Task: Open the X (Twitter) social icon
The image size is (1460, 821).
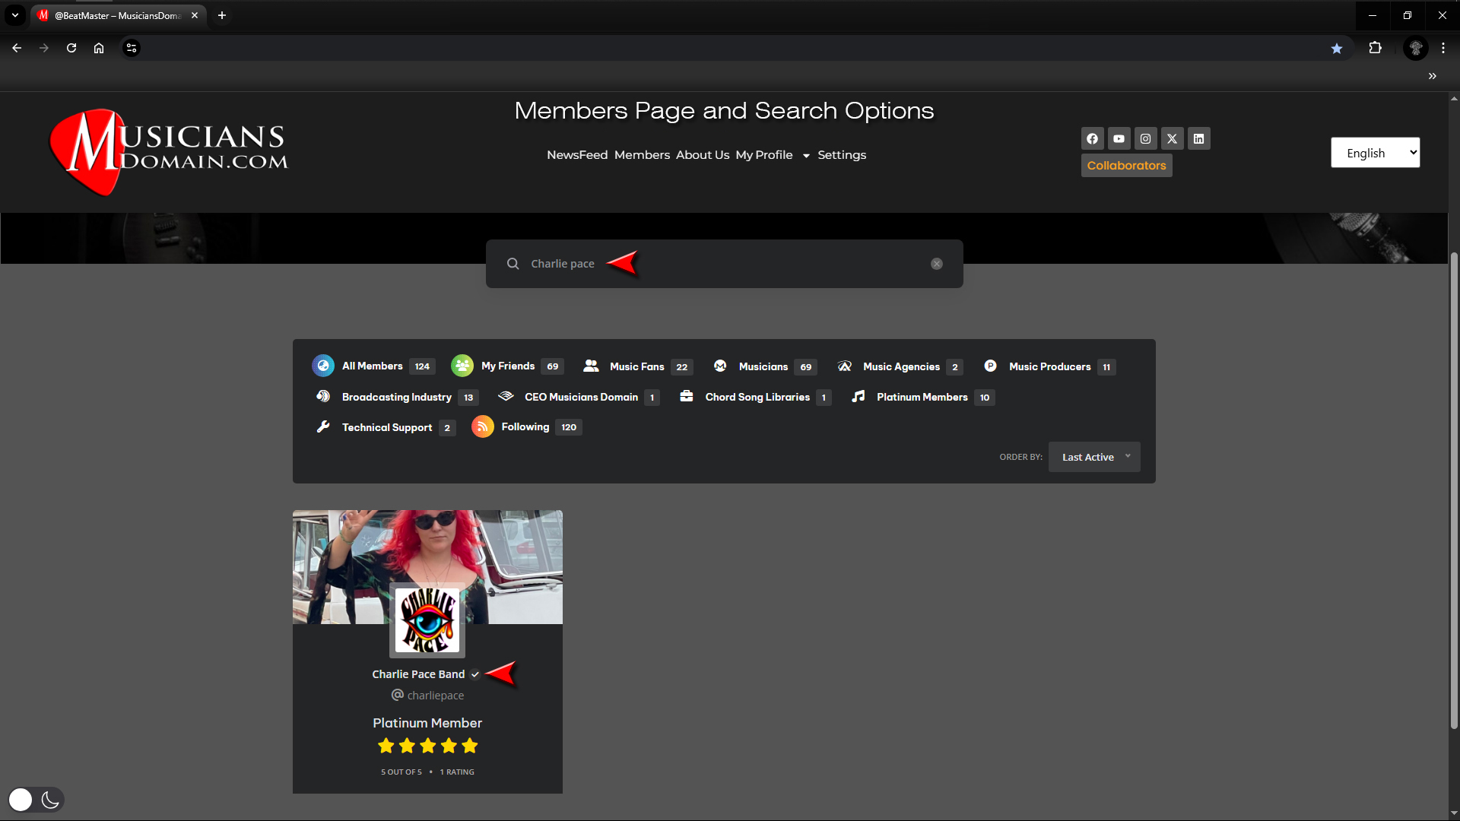Action: tap(1172, 138)
